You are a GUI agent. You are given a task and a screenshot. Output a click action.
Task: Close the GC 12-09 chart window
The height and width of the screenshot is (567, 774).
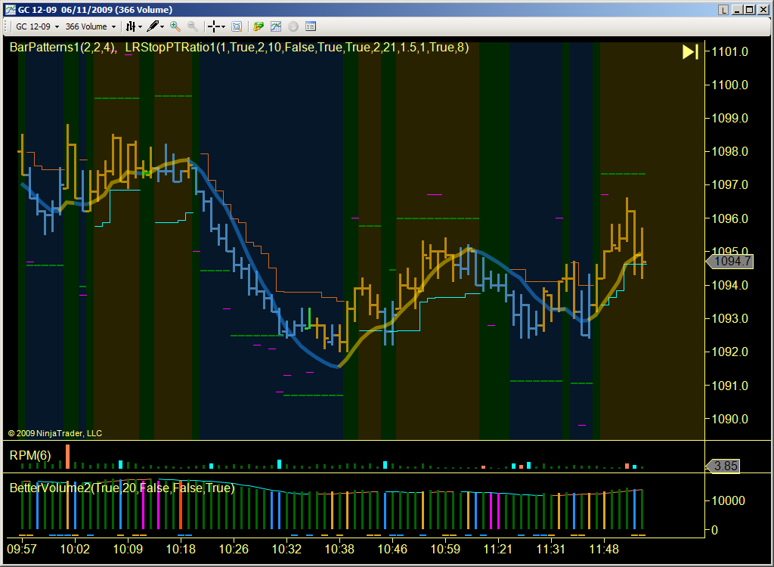[762, 10]
